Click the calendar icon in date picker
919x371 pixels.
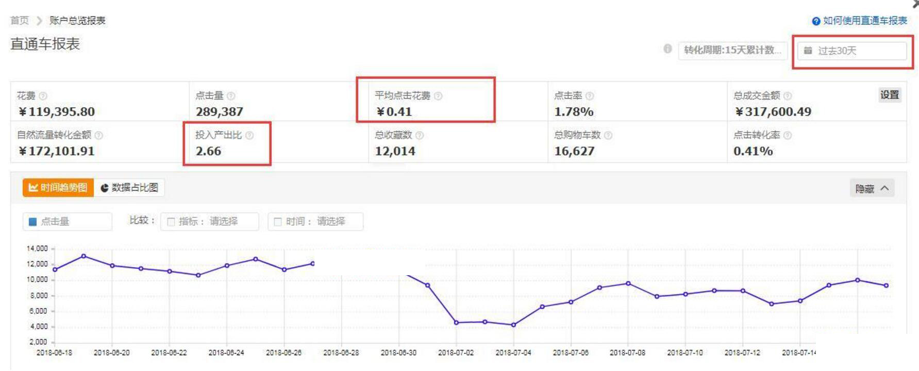(x=808, y=50)
